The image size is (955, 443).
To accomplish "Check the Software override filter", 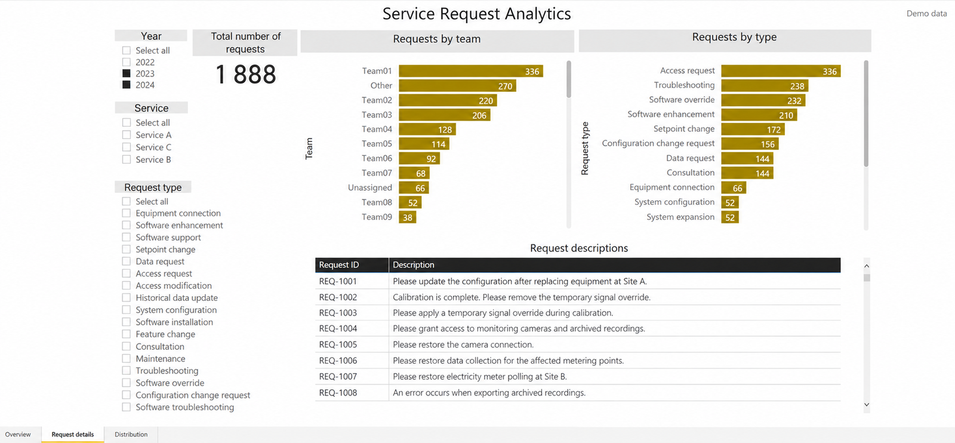I will coord(127,383).
